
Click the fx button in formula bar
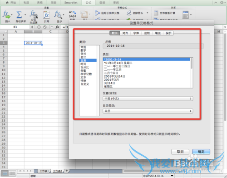click(x=57, y=27)
